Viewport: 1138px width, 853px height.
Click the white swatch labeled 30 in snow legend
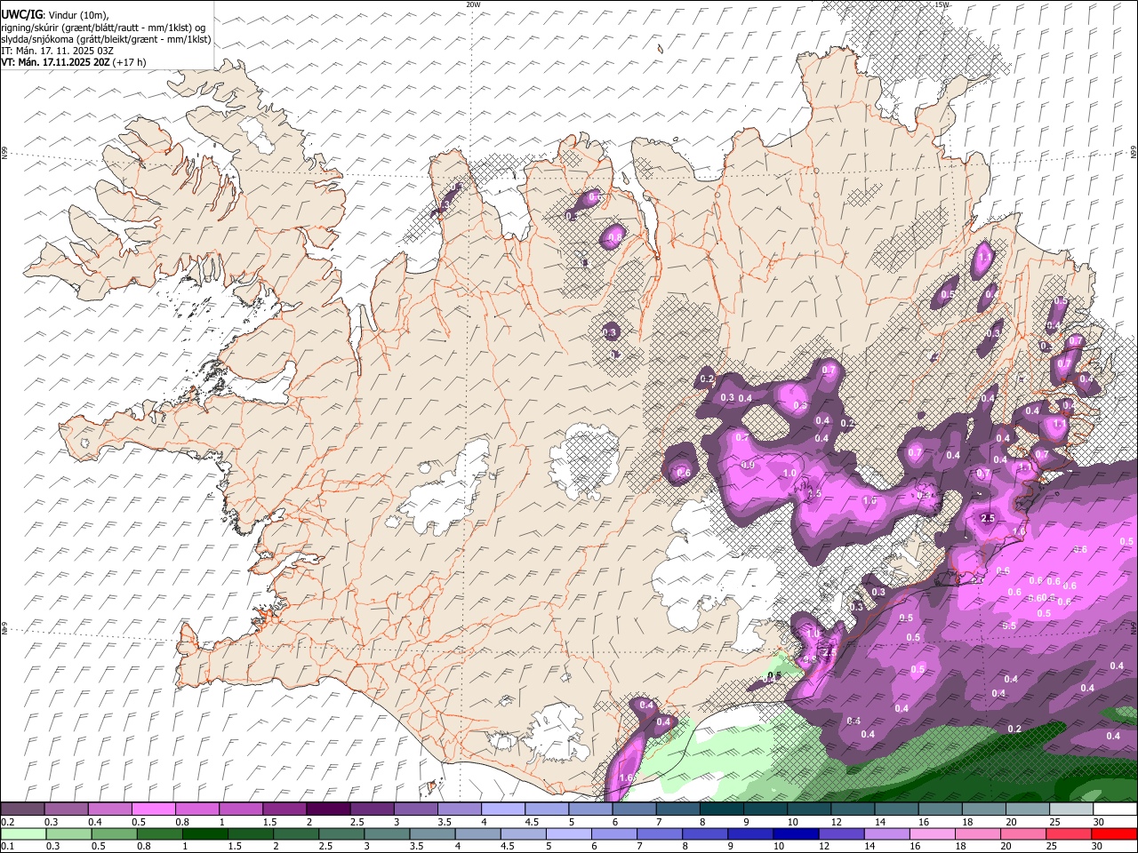1115,809
